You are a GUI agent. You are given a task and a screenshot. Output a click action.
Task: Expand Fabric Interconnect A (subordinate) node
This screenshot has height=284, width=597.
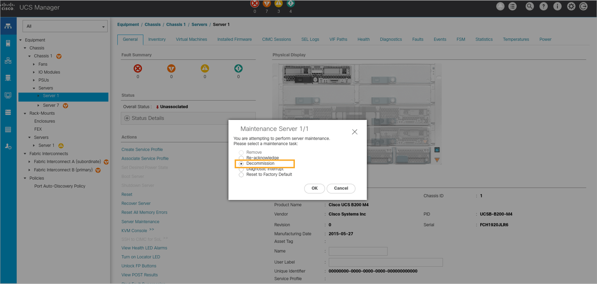(x=29, y=162)
